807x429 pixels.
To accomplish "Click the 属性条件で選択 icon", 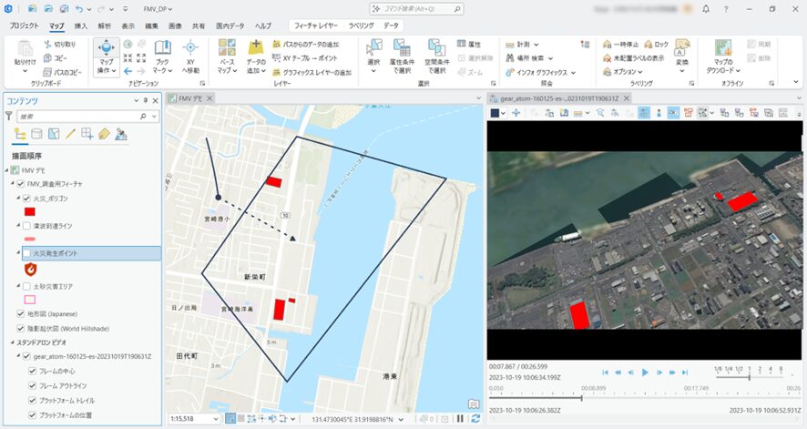I will point(402,56).
